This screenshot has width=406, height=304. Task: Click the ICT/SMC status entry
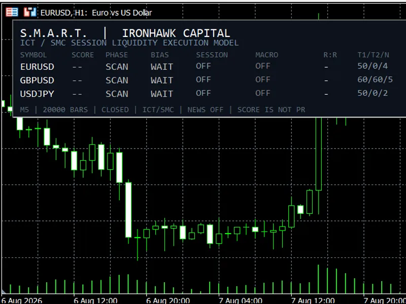click(x=158, y=109)
